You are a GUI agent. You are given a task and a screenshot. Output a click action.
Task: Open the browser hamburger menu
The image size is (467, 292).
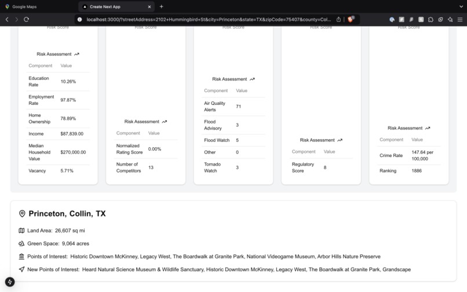[460, 19]
